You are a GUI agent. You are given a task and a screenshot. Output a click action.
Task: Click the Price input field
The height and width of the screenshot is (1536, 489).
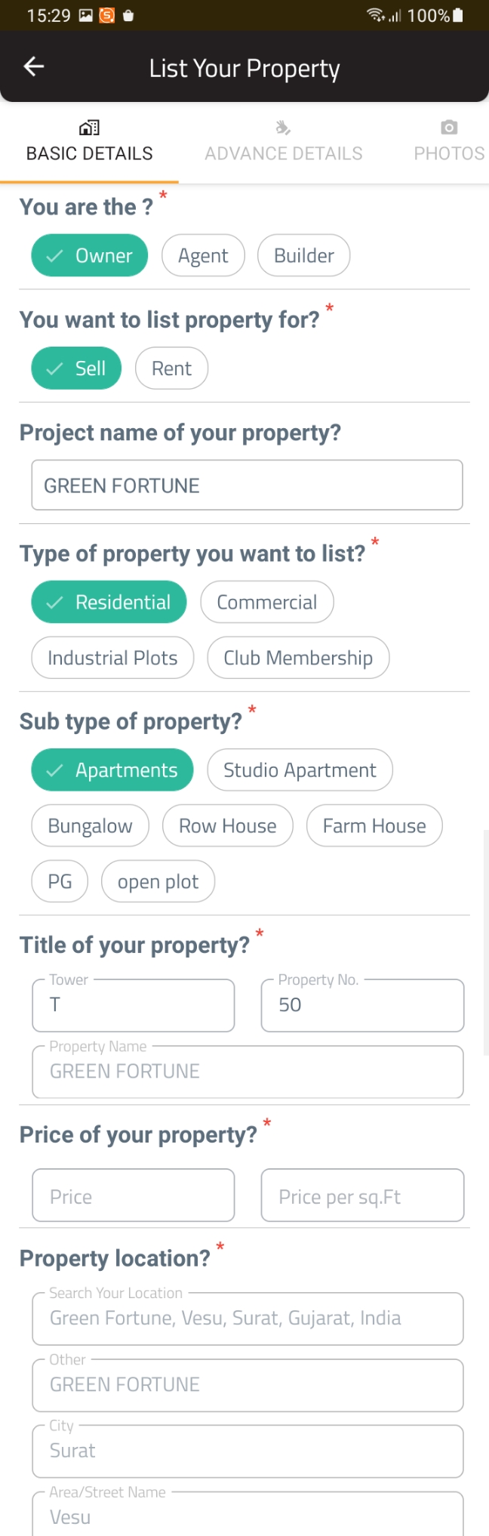pos(134,1196)
